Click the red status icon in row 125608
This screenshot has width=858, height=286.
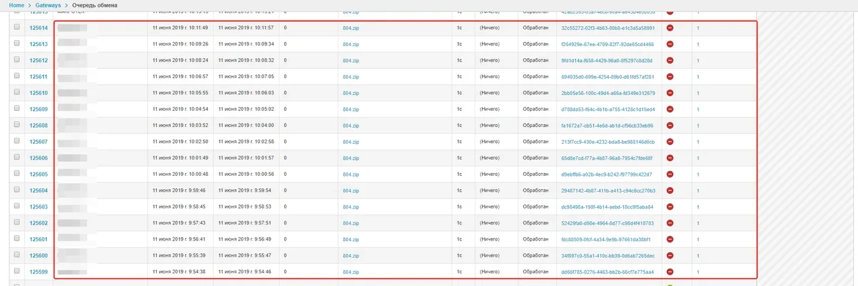pyautogui.click(x=670, y=126)
